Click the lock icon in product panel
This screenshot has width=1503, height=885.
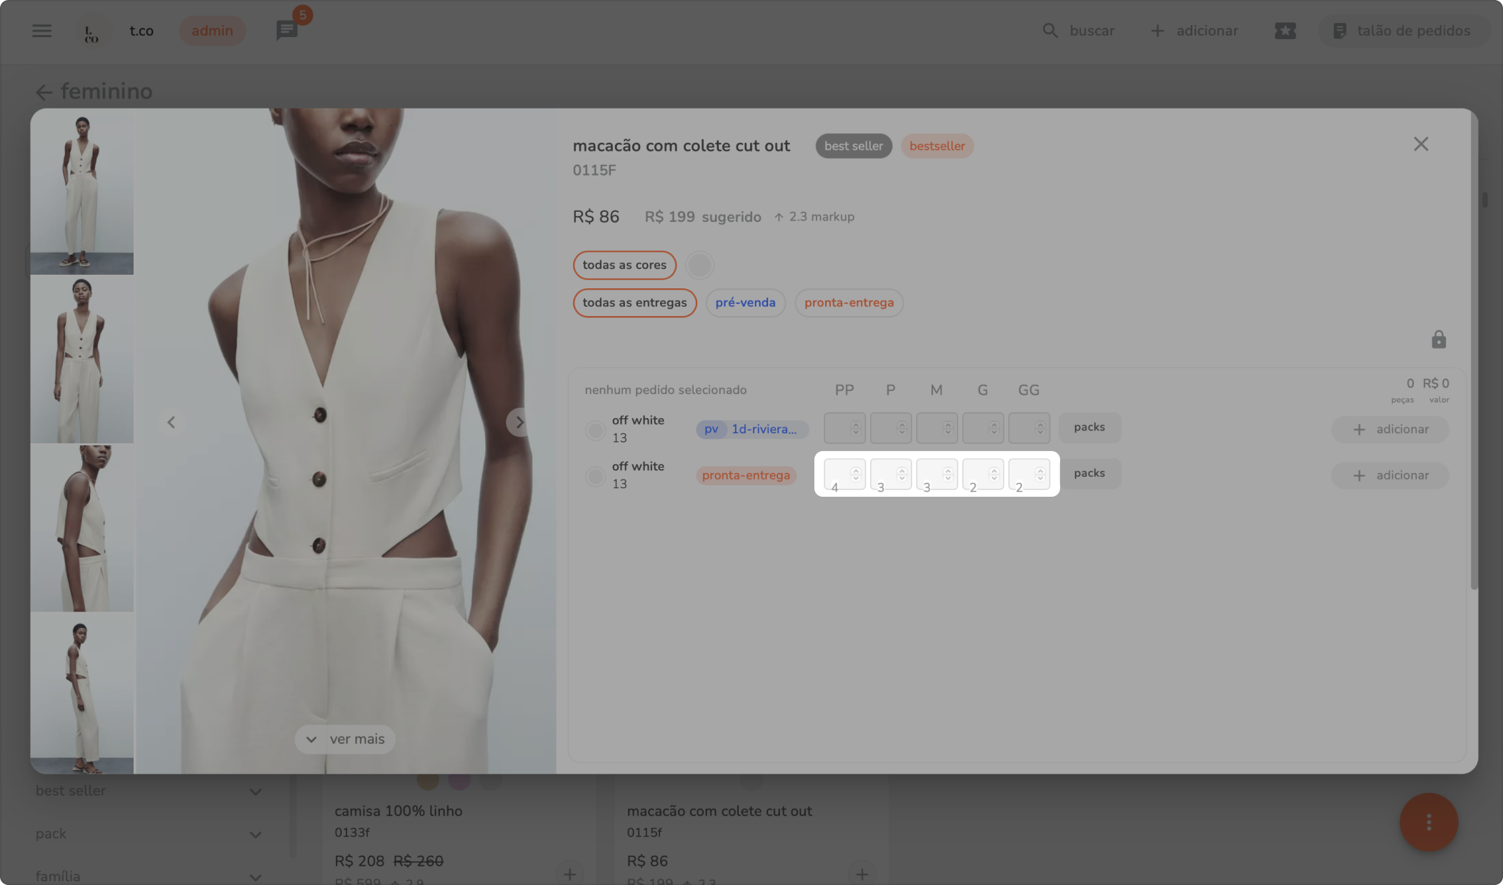coord(1438,340)
